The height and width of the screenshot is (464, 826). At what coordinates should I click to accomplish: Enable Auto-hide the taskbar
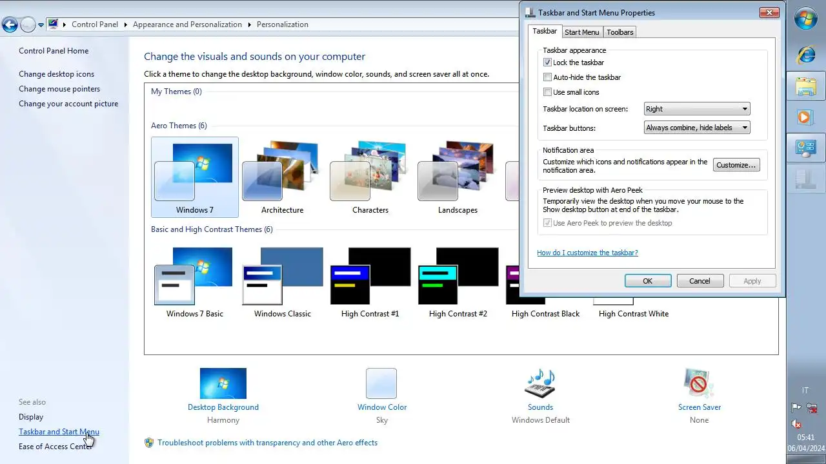547,77
